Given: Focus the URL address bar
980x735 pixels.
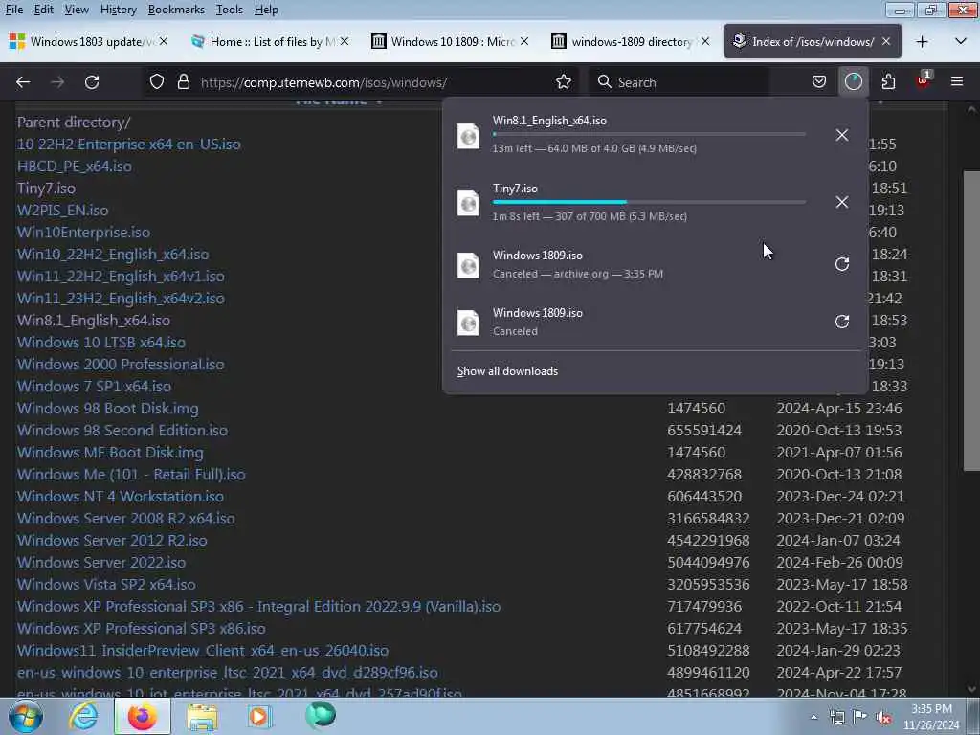Looking at the screenshot, I should 375,82.
